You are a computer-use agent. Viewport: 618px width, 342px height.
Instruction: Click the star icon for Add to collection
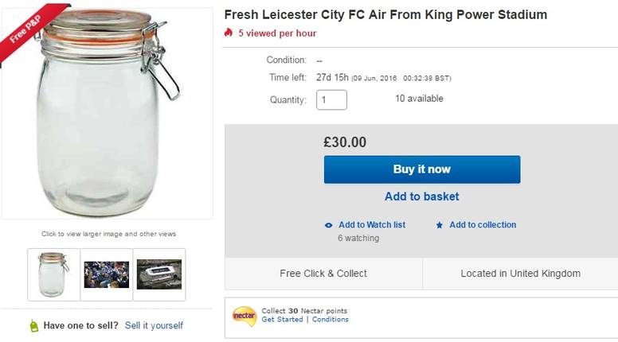tap(440, 225)
